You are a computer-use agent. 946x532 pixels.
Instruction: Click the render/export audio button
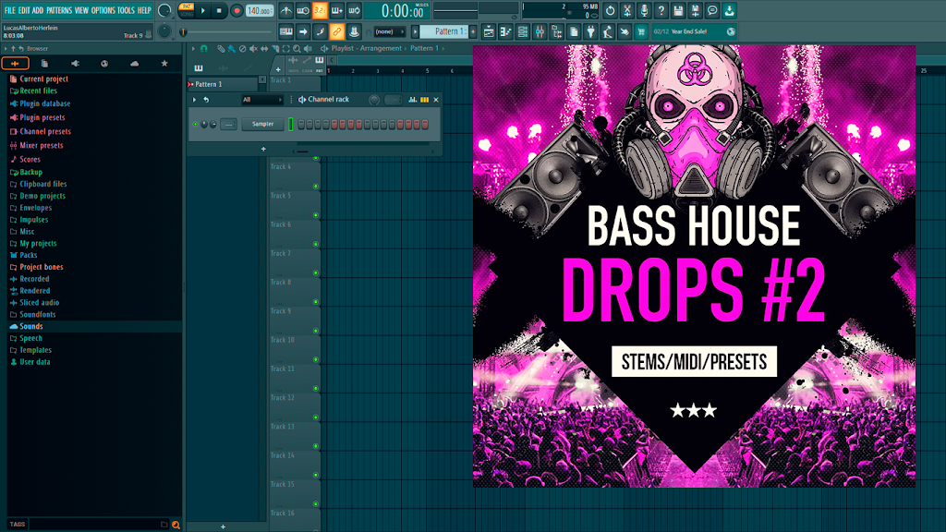(695, 10)
